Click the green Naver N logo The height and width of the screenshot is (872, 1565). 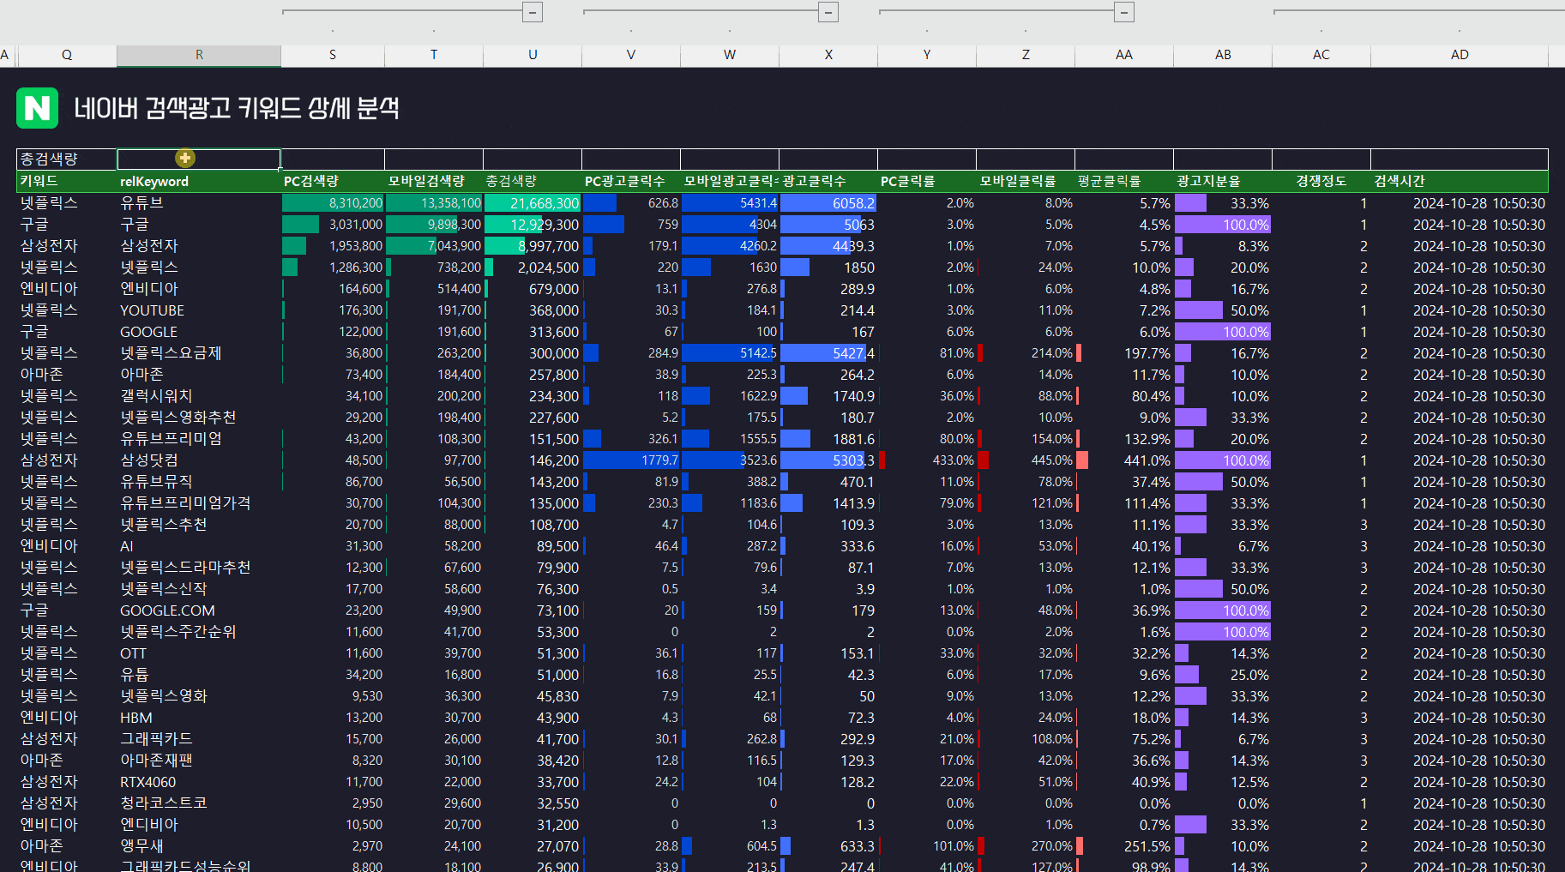point(37,108)
